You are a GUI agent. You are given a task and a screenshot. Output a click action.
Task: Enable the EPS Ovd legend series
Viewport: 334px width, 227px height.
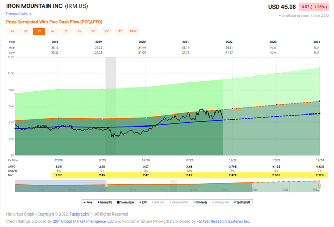tap(158, 203)
